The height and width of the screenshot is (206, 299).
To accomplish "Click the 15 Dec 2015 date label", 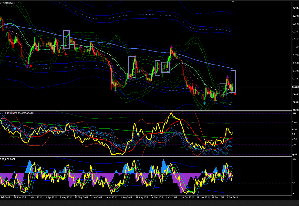I will point(218,197).
